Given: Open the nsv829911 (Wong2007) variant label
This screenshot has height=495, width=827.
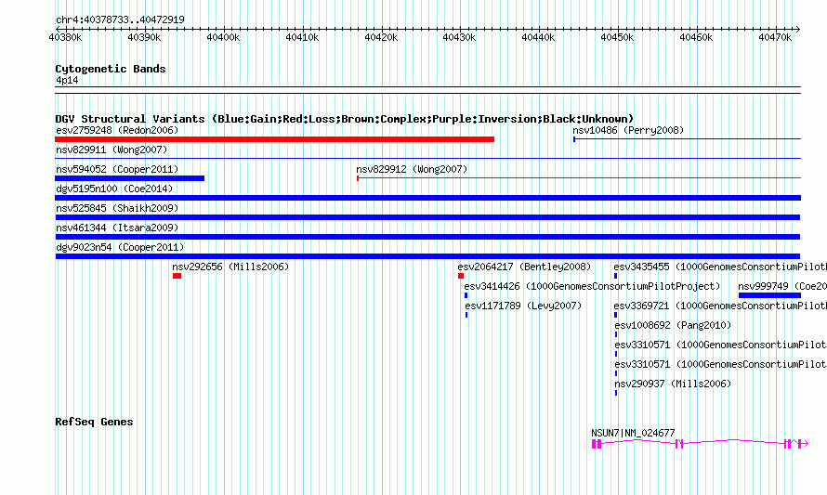Looking at the screenshot, I should [112, 150].
